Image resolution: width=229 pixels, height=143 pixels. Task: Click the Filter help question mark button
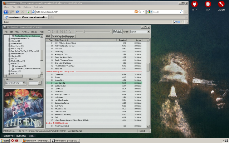pyautogui.click(x=40, y=83)
